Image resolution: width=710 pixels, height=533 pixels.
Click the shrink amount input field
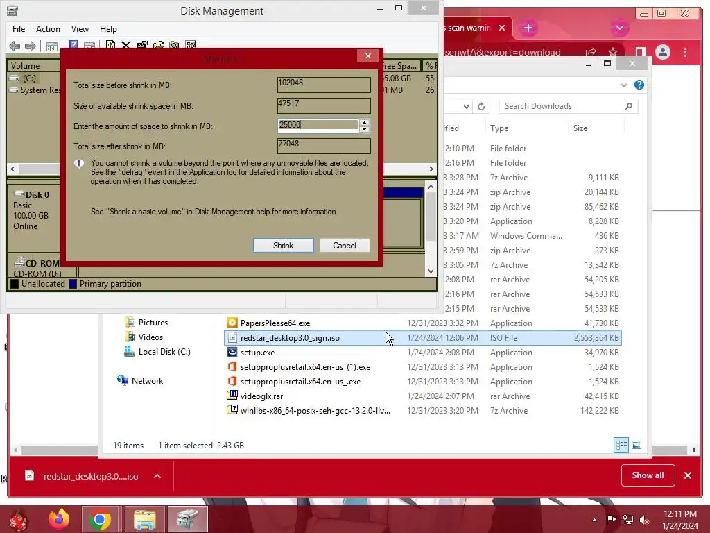click(x=318, y=126)
